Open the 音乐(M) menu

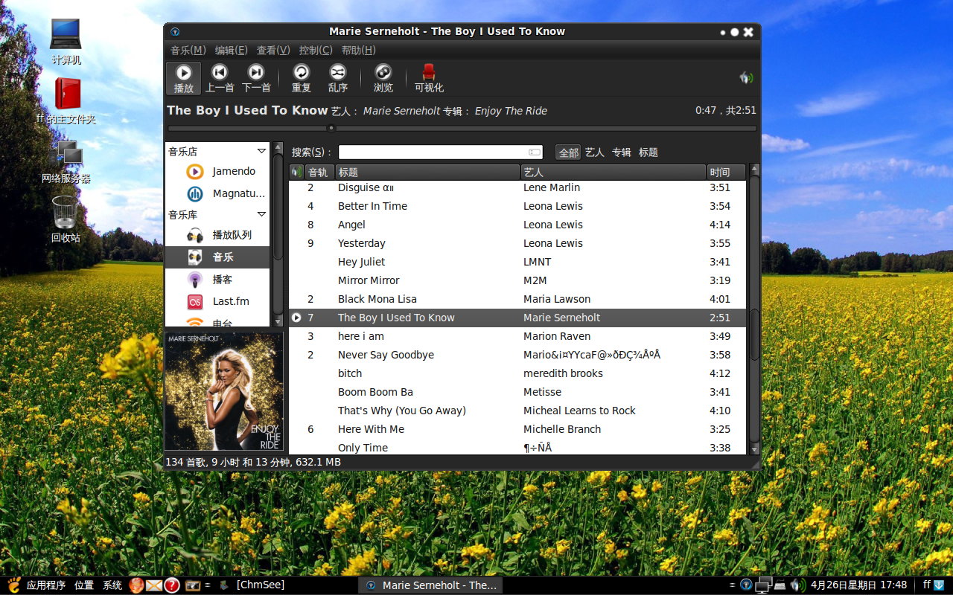188,50
